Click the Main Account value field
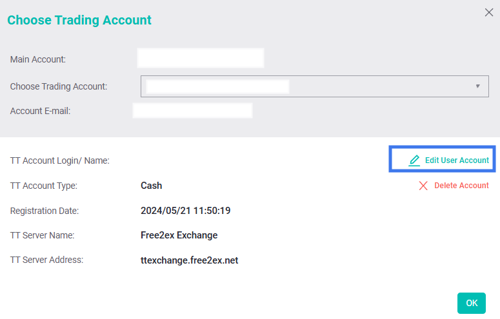The image size is (500, 319). click(201, 59)
